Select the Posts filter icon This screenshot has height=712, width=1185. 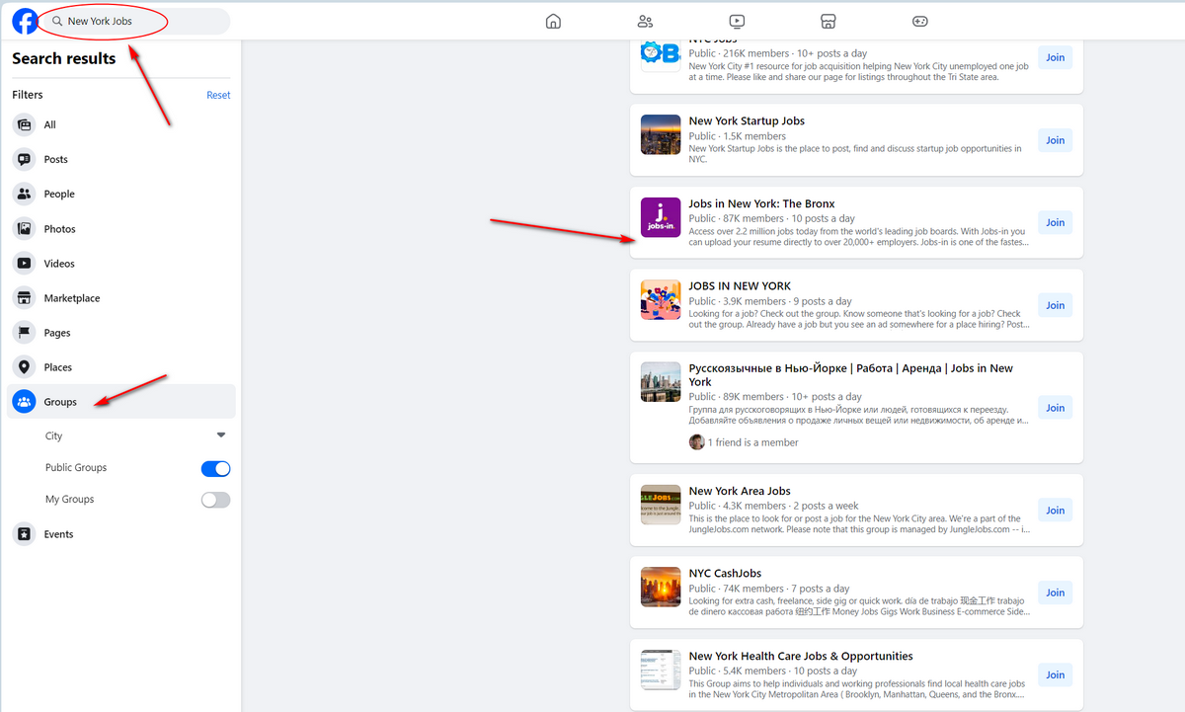[x=24, y=160]
